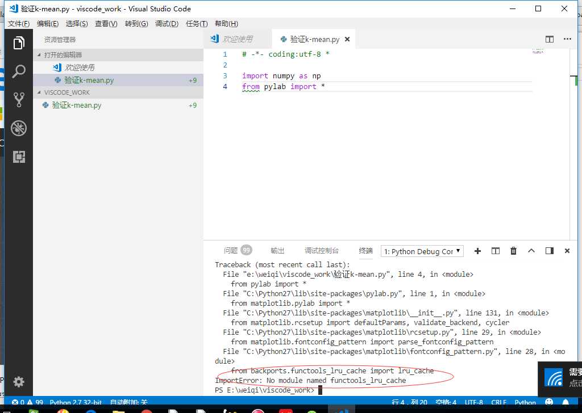Change Python language mode in status bar

(525, 402)
